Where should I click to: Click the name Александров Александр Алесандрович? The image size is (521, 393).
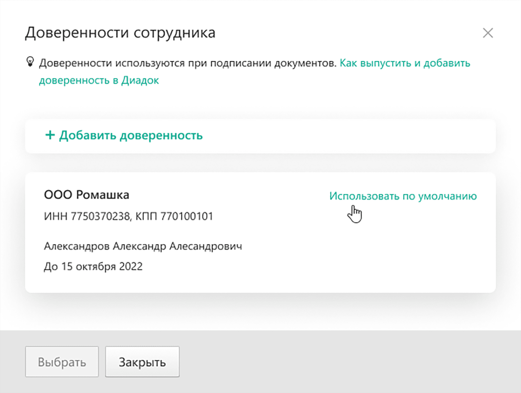point(143,246)
